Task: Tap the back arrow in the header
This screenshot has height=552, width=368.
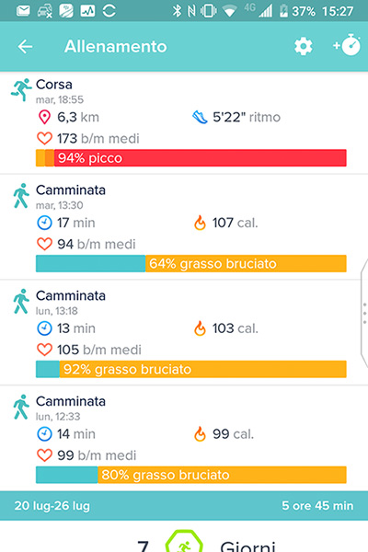Action: 25,47
